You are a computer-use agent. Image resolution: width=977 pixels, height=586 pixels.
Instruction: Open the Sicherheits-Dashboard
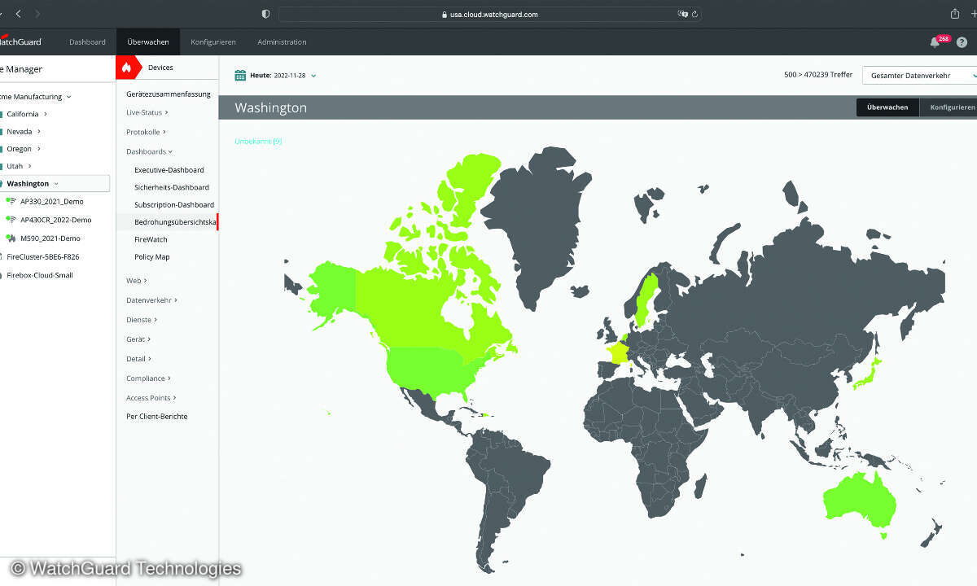pos(172,187)
